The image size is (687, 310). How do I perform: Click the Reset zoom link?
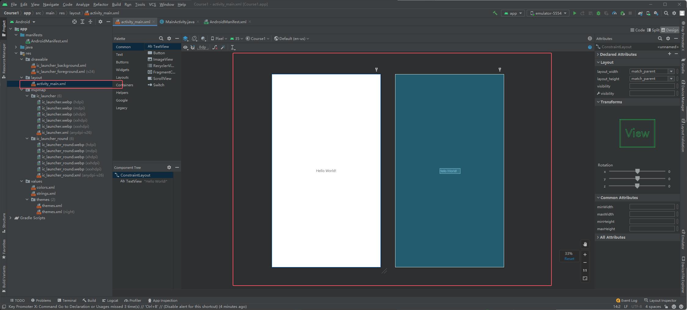pyautogui.click(x=569, y=259)
